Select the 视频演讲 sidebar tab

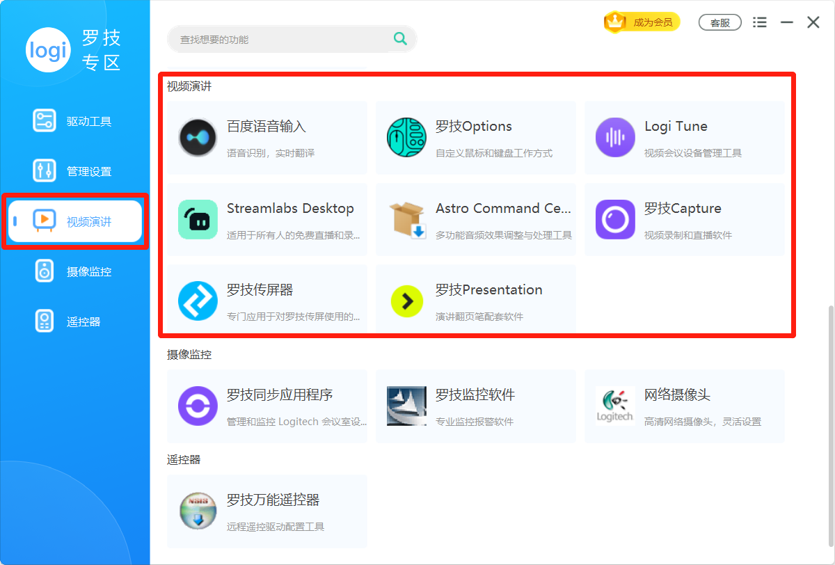[75, 221]
